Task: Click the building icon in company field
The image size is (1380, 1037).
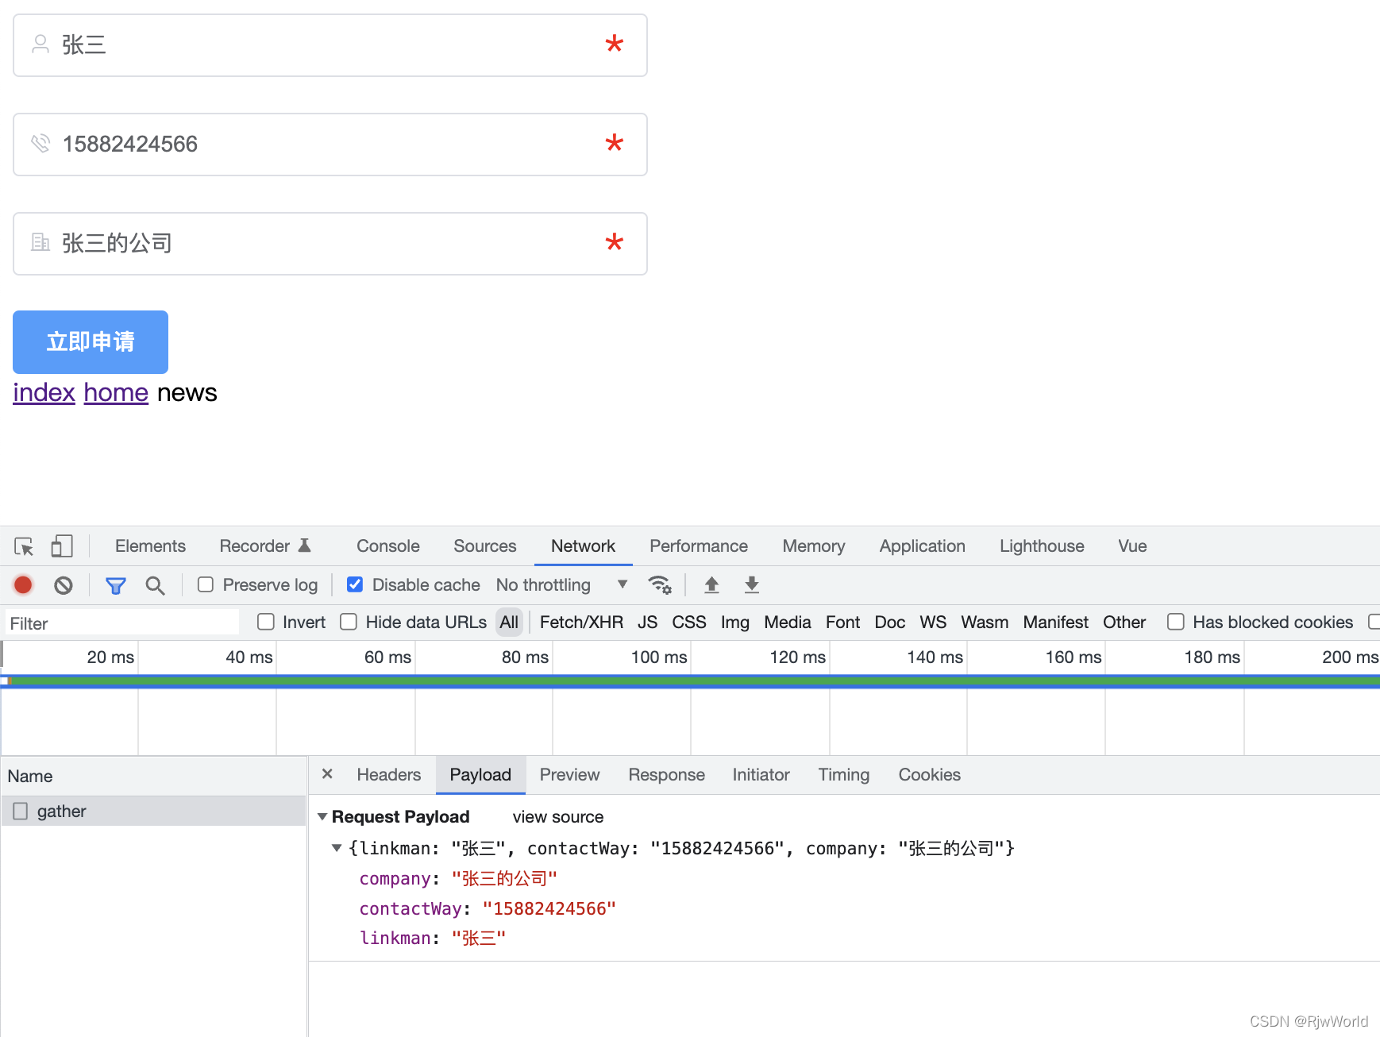Action: tap(40, 242)
